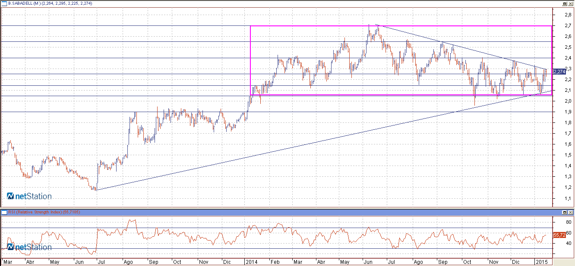Viewport: 575px width, 266px height.
Task: Click the 1,9 price axis label
Action: (569, 112)
